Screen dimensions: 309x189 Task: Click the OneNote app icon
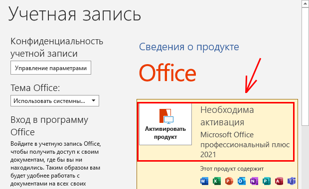point(254,181)
